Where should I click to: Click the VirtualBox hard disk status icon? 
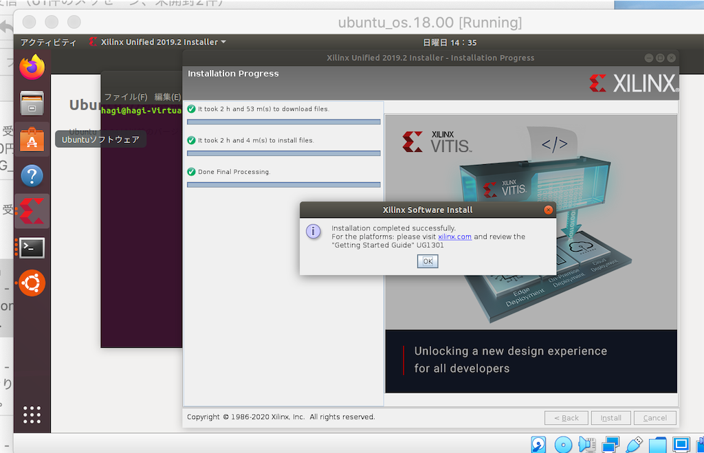(538, 445)
